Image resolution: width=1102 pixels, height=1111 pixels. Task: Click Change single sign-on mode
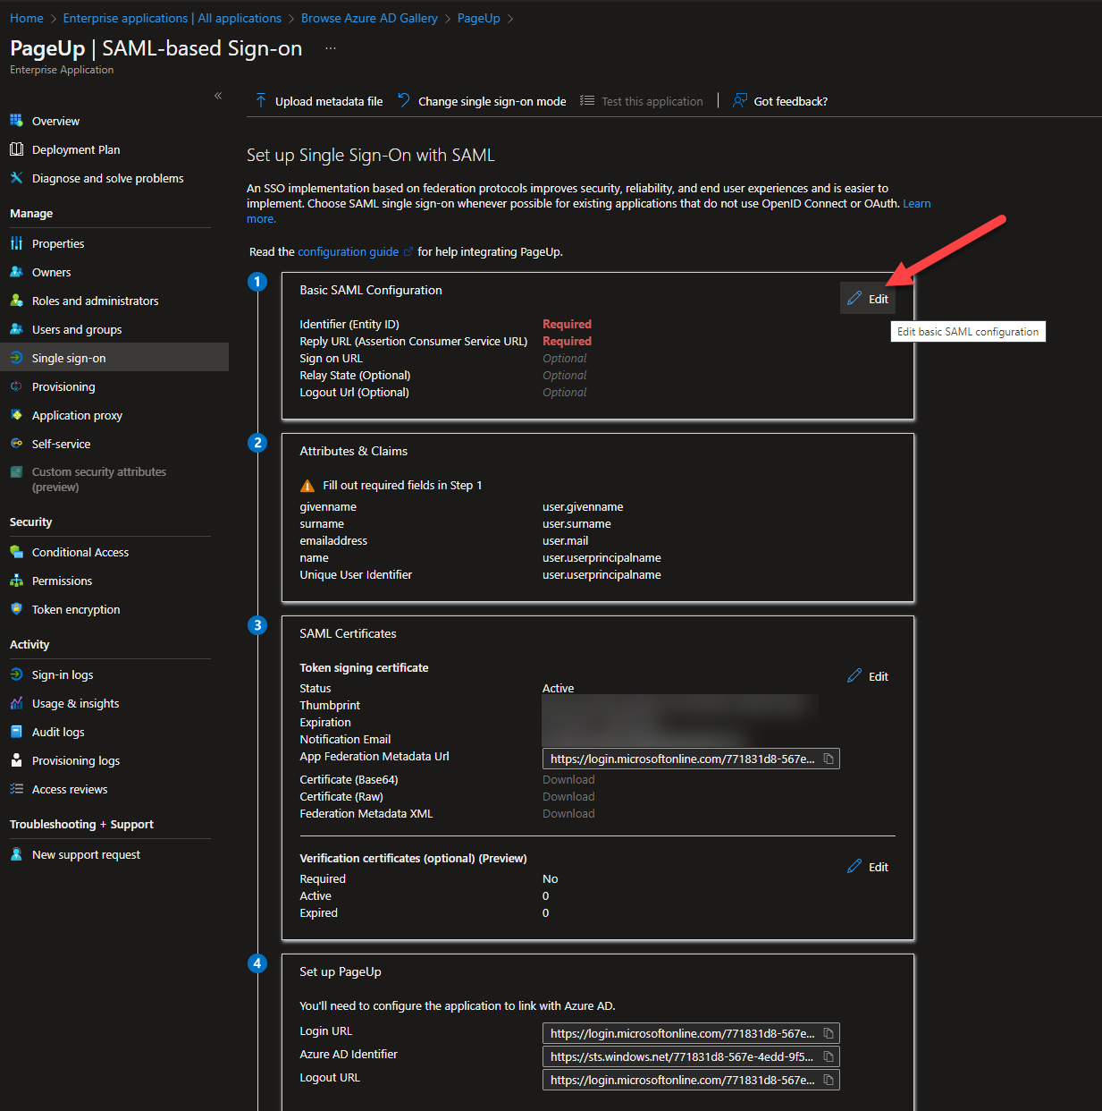(492, 101)
